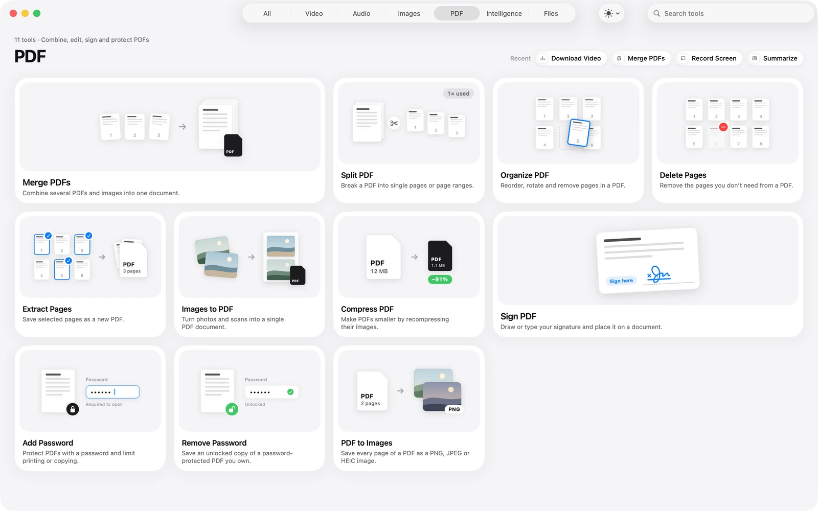Image resolution: width=818 pixels, height=511 pixels.
Task: Open recent Record Screen tool
Action: click(x=709, y=58)
